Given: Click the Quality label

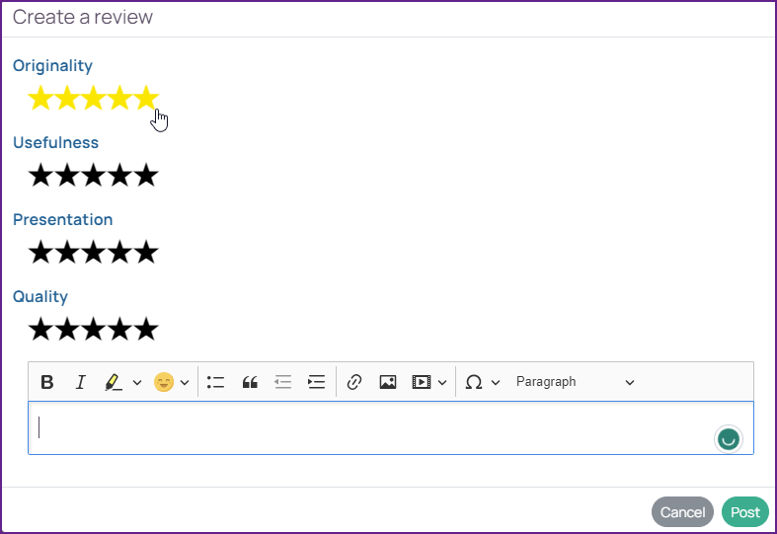Looking at the screenshot, I should tap(40, 297).
